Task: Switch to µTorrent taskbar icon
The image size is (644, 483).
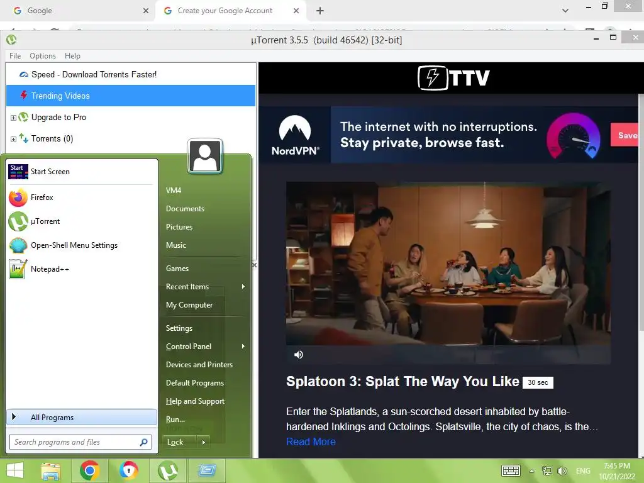Action: point(167,470)
